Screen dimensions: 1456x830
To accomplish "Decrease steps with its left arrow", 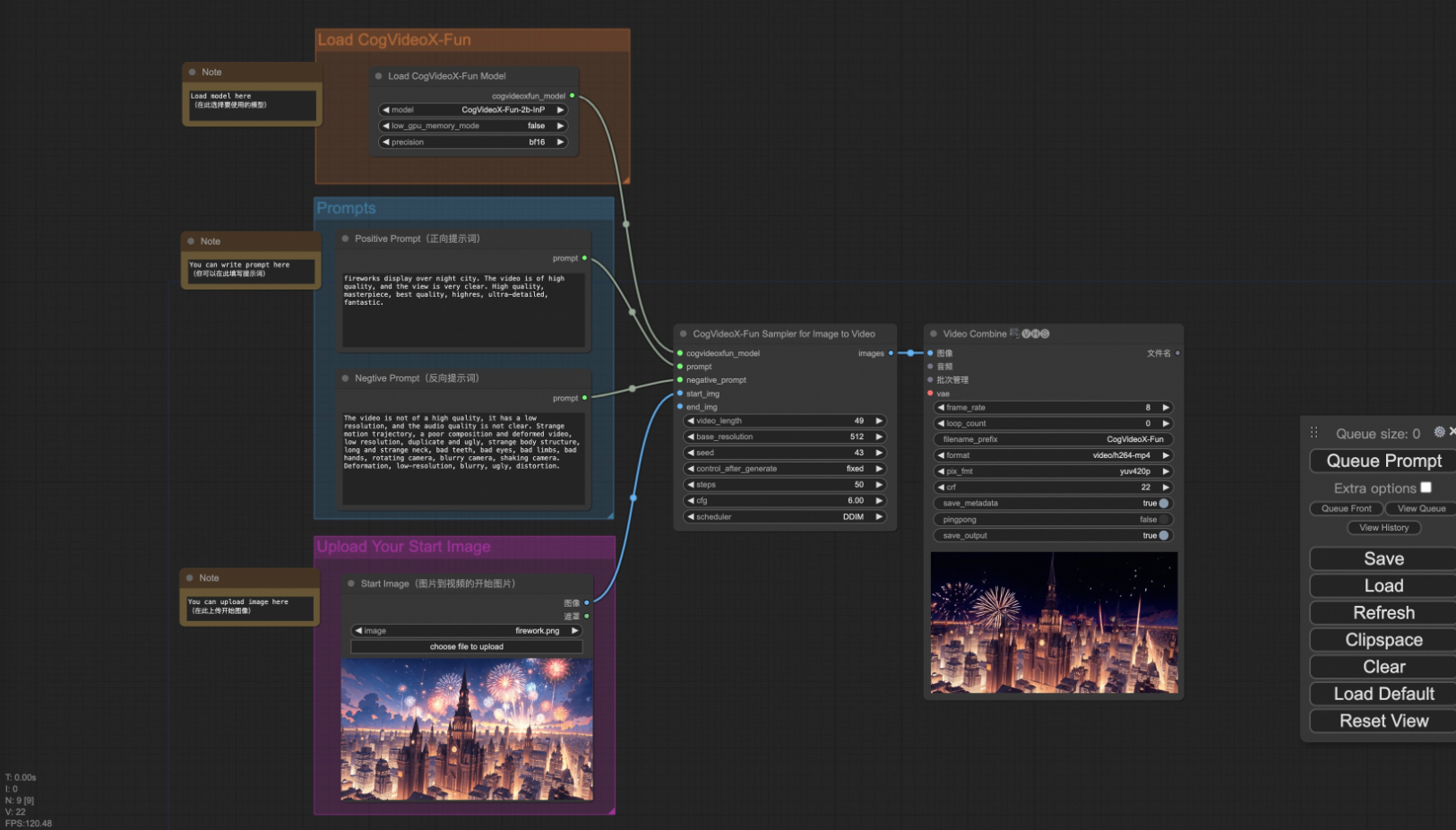I will coord(691,485).
